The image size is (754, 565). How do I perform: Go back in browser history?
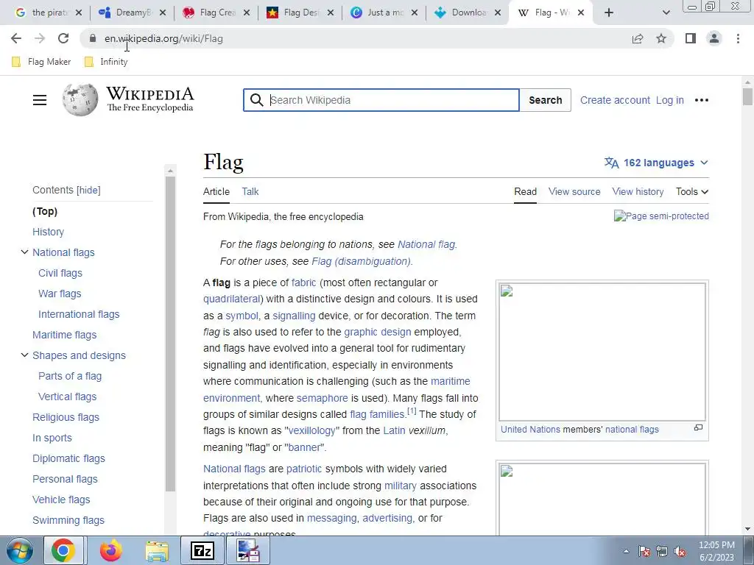point(16,38)
